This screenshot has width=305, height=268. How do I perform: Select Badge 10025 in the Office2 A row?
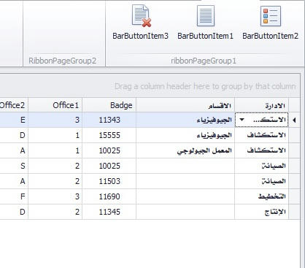[x=109, y=150]
